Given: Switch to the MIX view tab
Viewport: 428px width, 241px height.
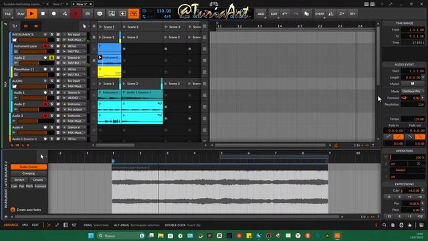Looking at the screenshot, I should pos(25,225).
